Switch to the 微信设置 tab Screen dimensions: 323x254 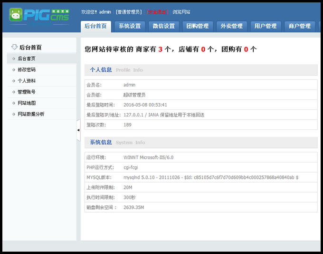163,26
